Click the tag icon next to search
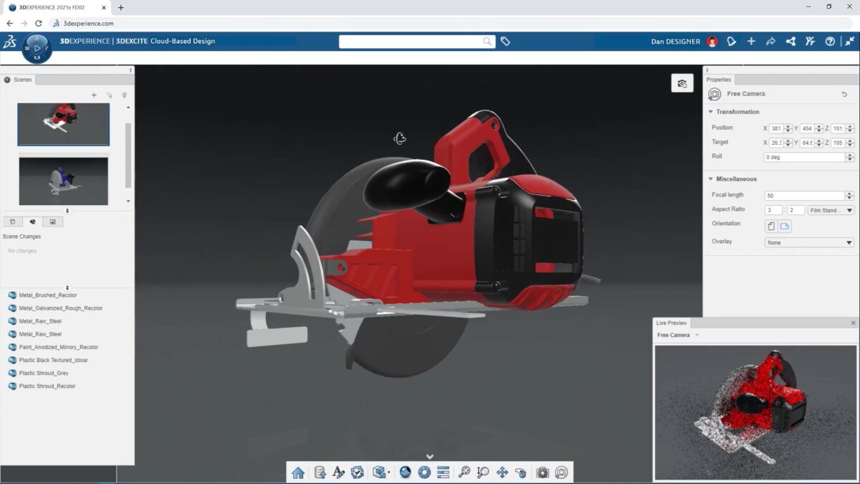 coord(505,42)
